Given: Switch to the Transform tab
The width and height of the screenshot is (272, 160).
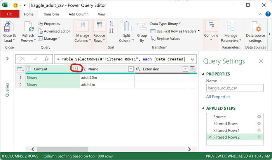Looking at the screenshot, I should 51,14.
